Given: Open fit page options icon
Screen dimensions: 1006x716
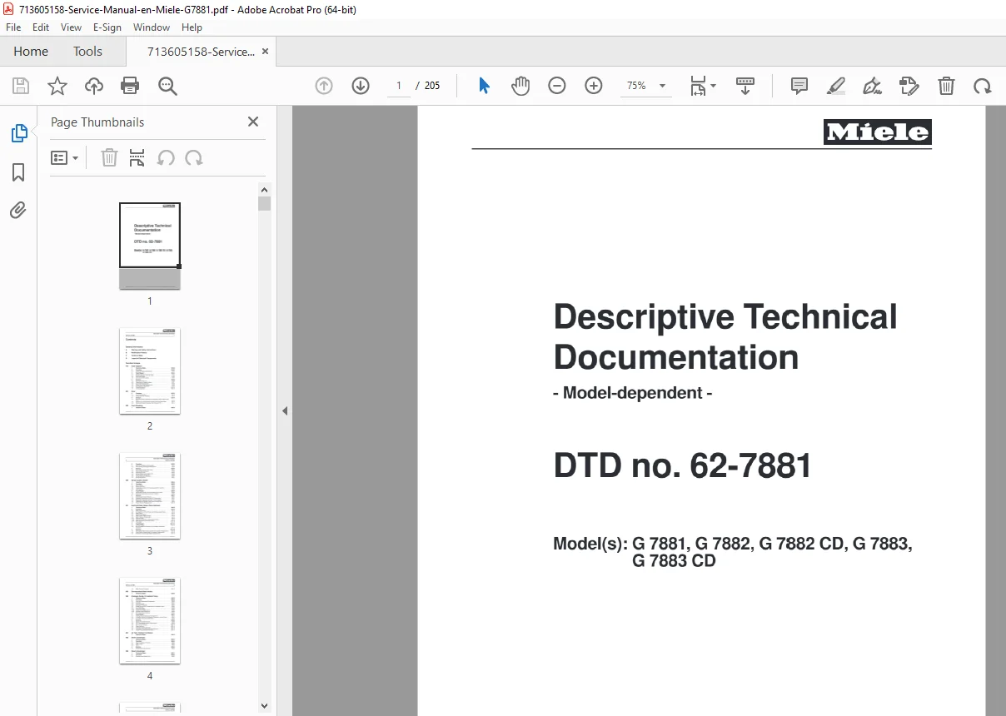Looking at the screenshot, I should (703, 86).
